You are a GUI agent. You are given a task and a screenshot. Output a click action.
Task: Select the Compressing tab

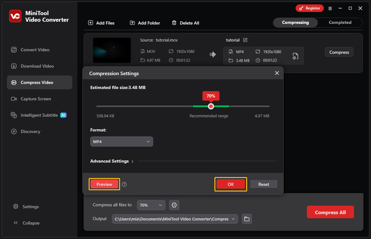click(x=295, y=22)
